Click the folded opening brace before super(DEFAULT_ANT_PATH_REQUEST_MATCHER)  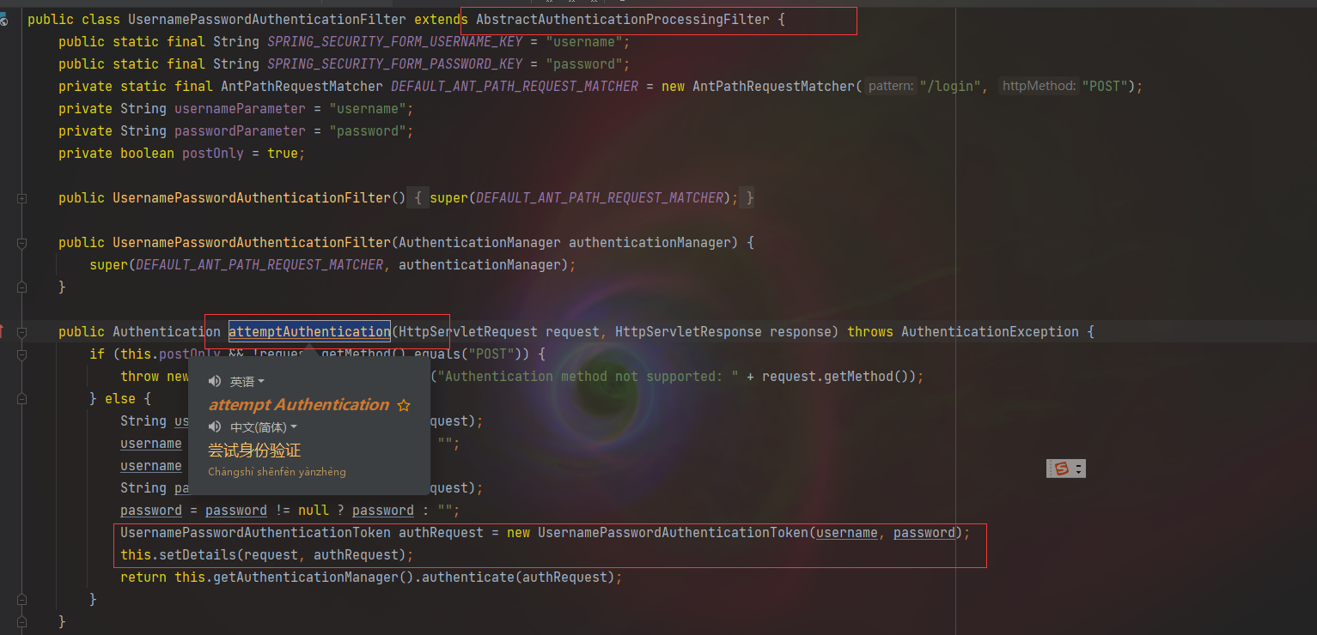417,198
